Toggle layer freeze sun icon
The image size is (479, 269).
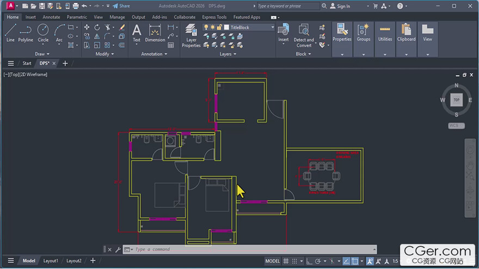click(213, 28)
